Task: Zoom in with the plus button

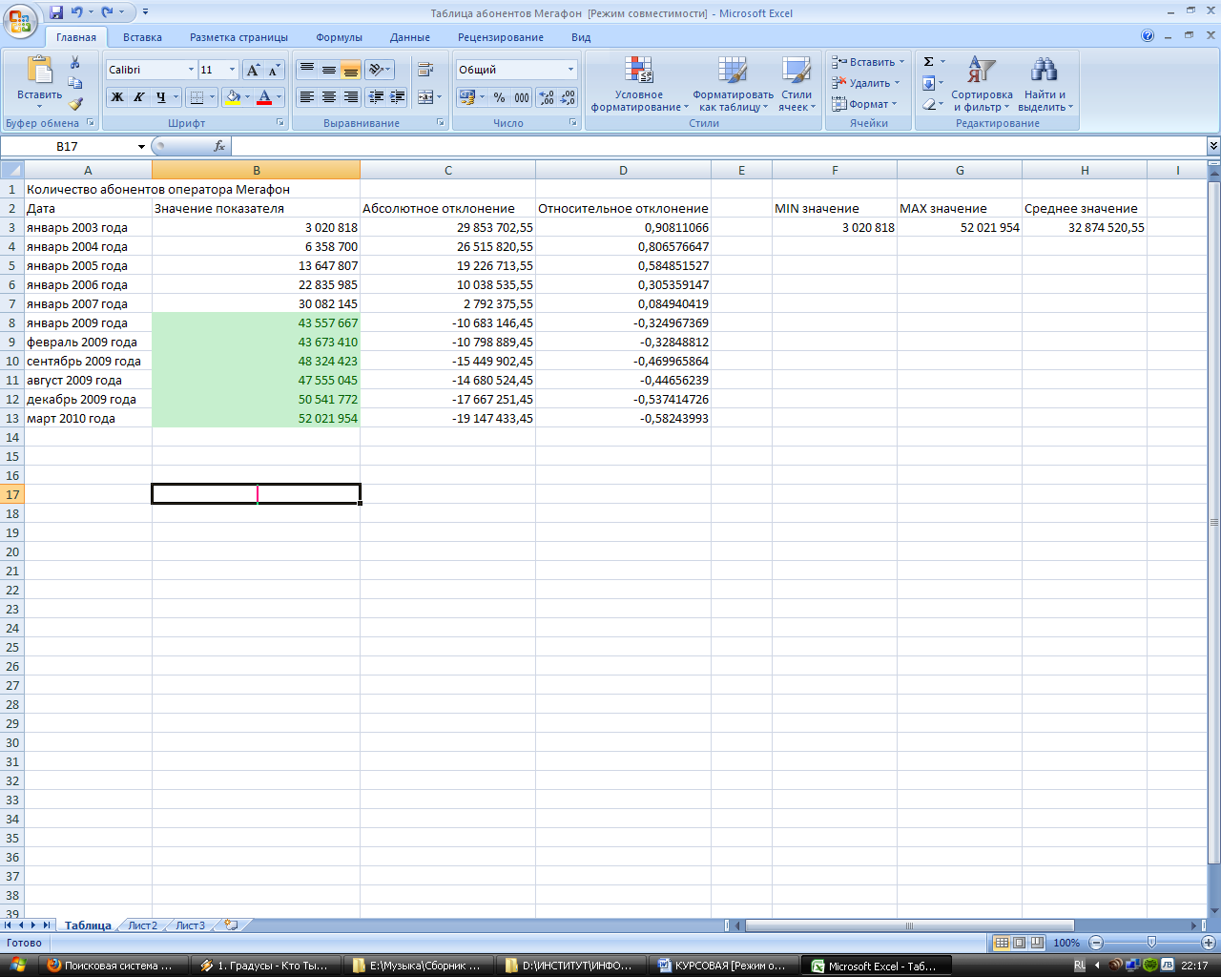Action: tap(1208, 943)
